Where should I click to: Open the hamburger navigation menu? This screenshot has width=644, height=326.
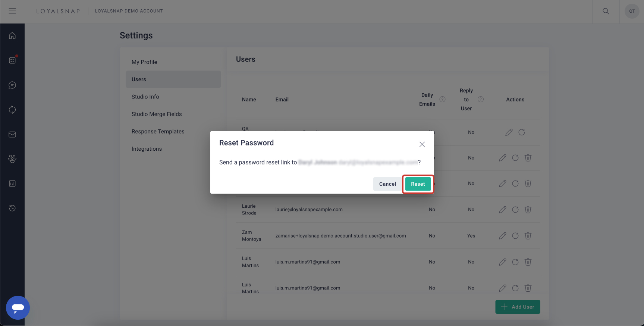(x=12, y=11)
